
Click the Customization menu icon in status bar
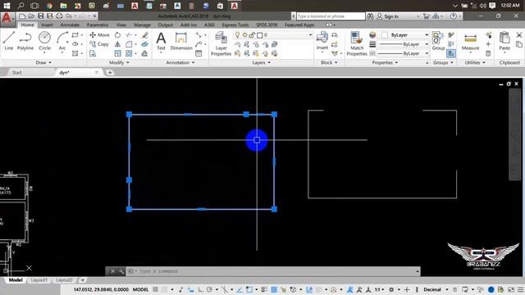(520, 289)
